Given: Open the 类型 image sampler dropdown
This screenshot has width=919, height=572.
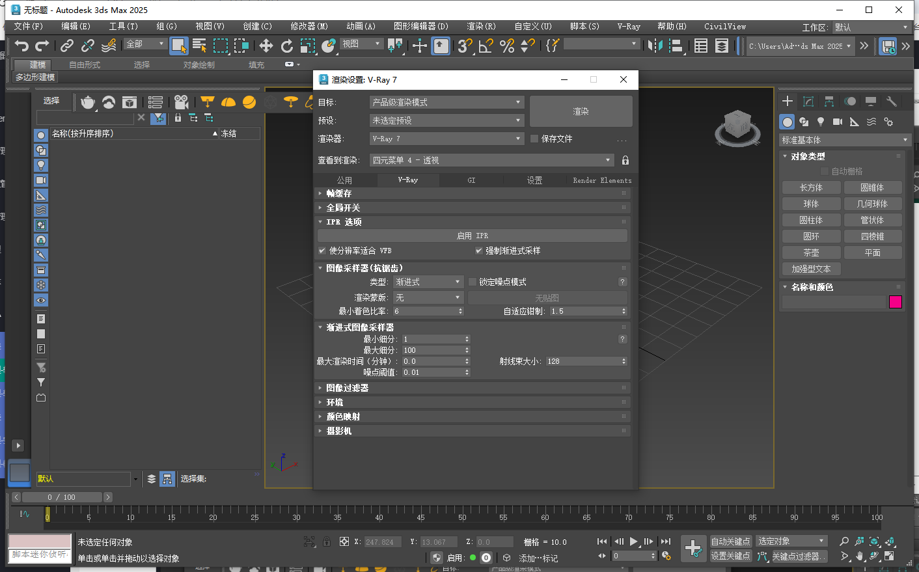Looking at the screenshot, I should click(428, 281).
